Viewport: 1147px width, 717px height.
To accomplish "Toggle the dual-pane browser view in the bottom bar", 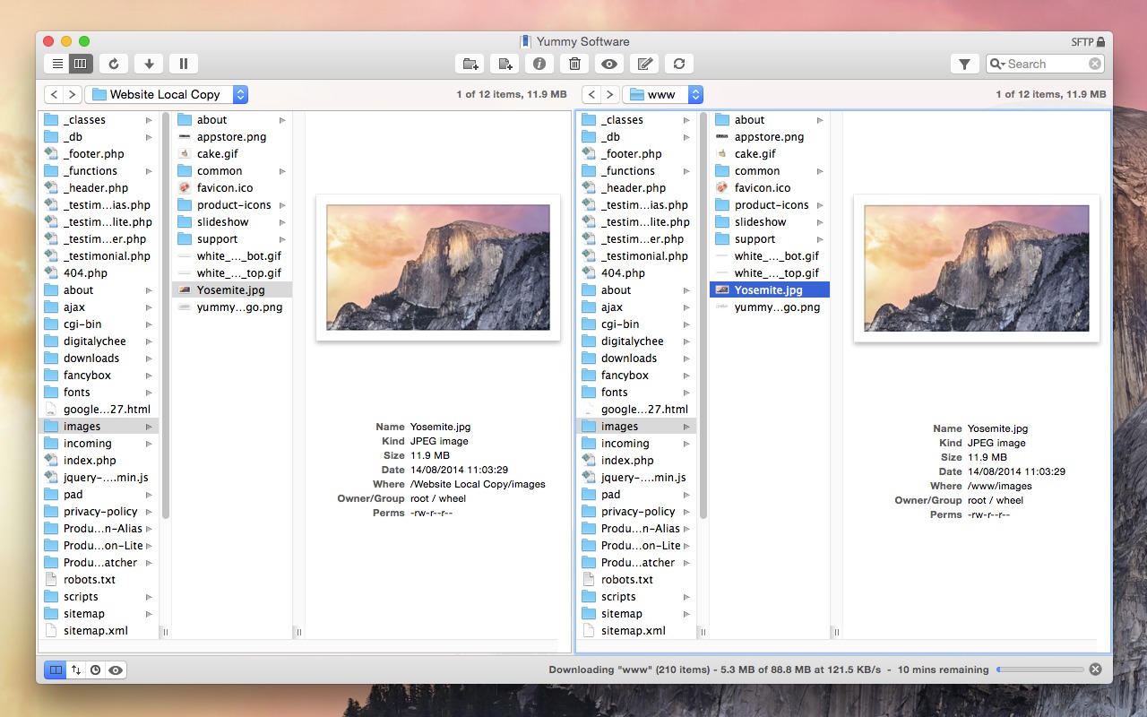I will click(55, 669).
